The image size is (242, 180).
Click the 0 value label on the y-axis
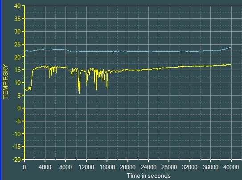pyautogui.click(x=19, y=108)
